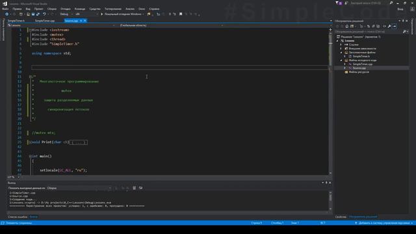
Task: Collapse the Lessons project node
Action: coord(338,41)
